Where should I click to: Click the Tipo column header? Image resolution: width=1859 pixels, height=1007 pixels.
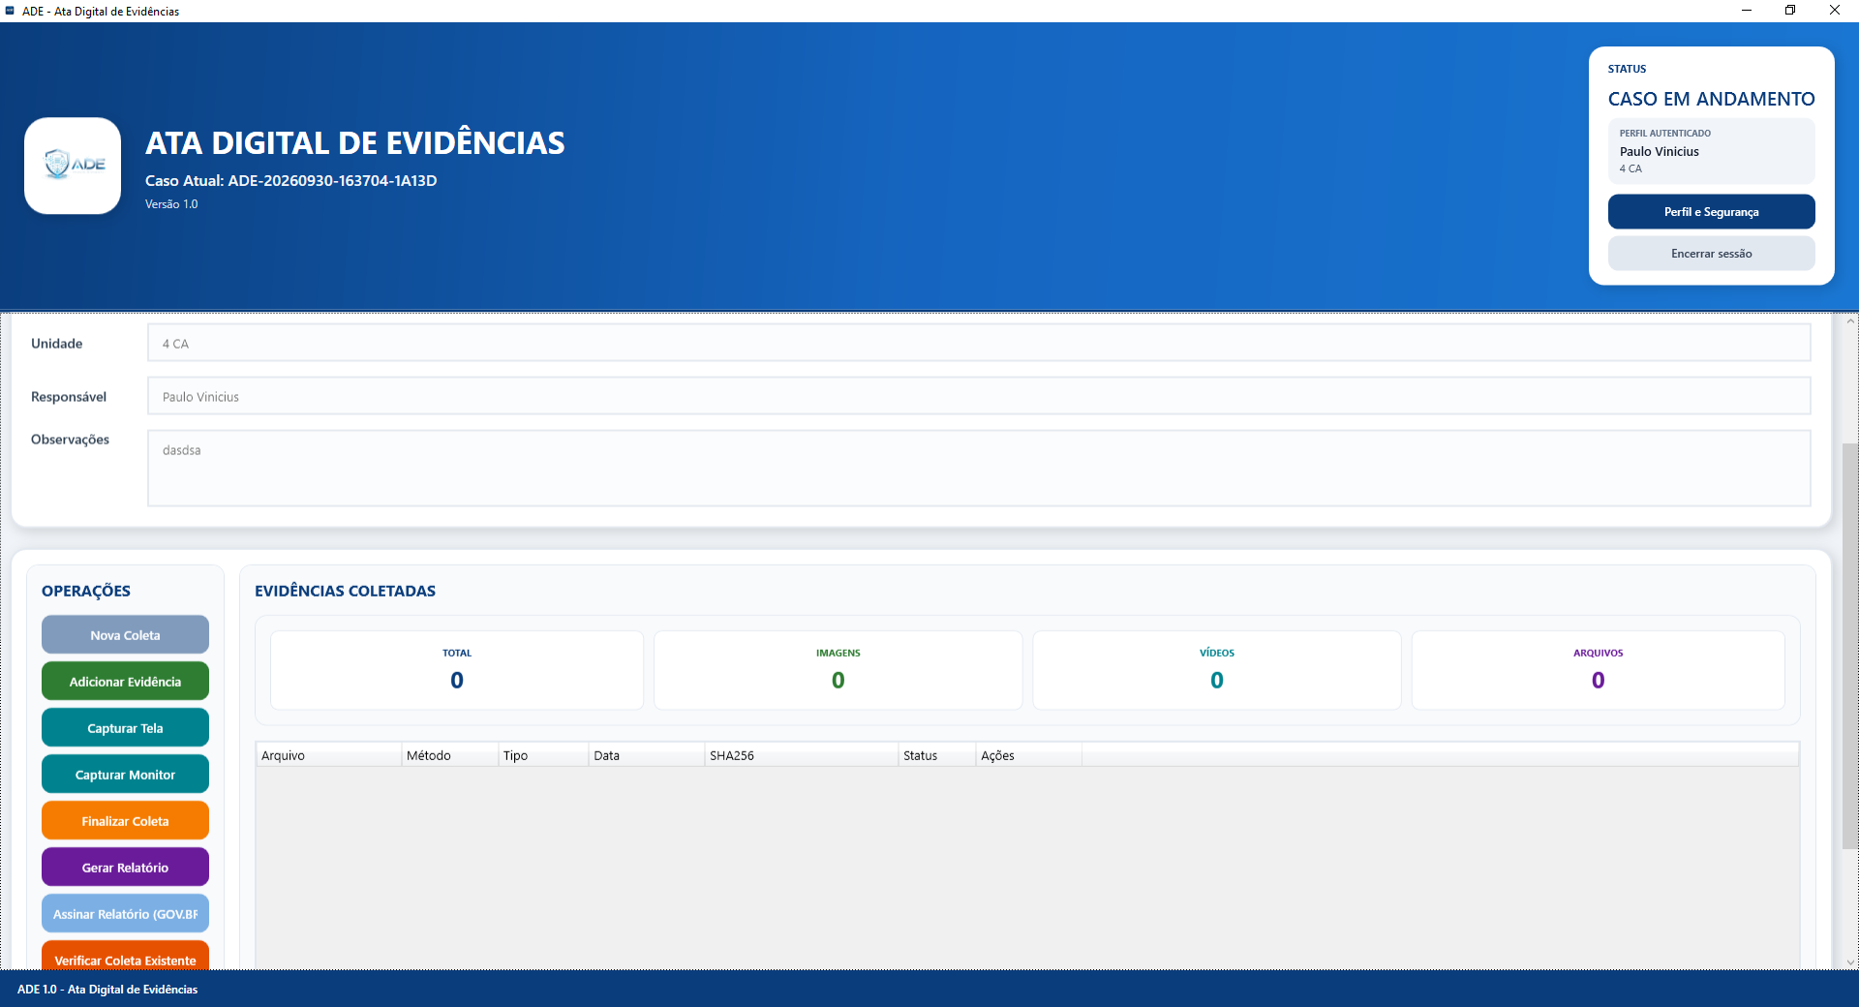pos(543,755)
